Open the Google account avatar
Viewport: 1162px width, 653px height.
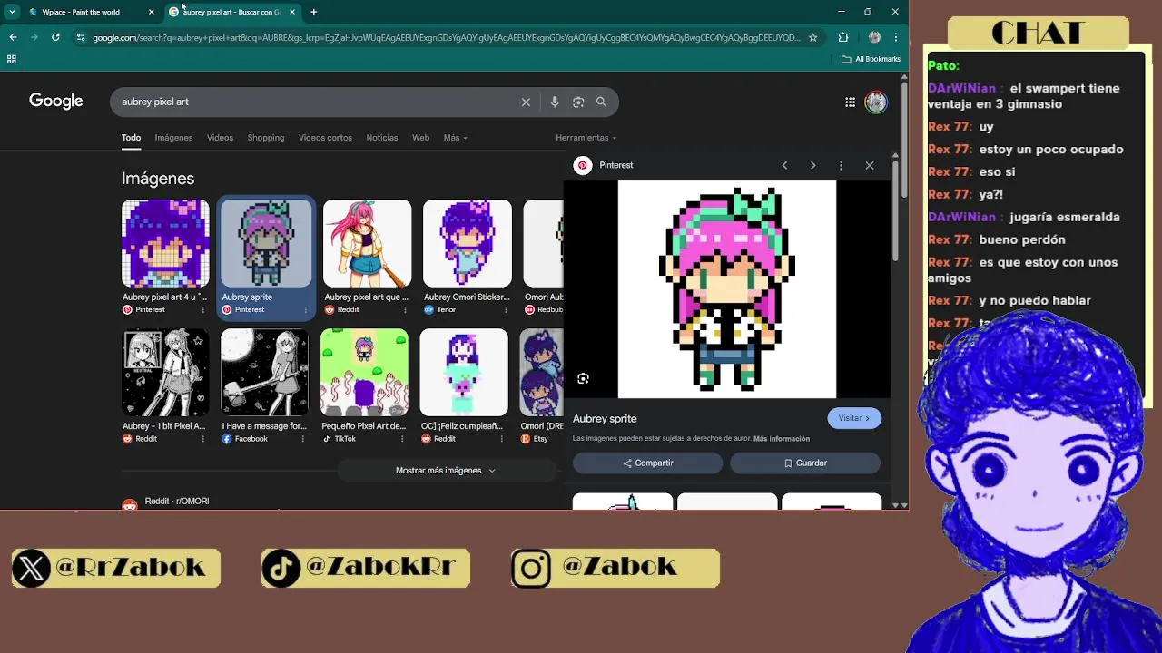click(x=876, y=102)
